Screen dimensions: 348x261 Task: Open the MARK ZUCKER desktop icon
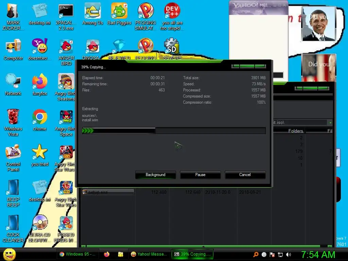coord(13,17)
